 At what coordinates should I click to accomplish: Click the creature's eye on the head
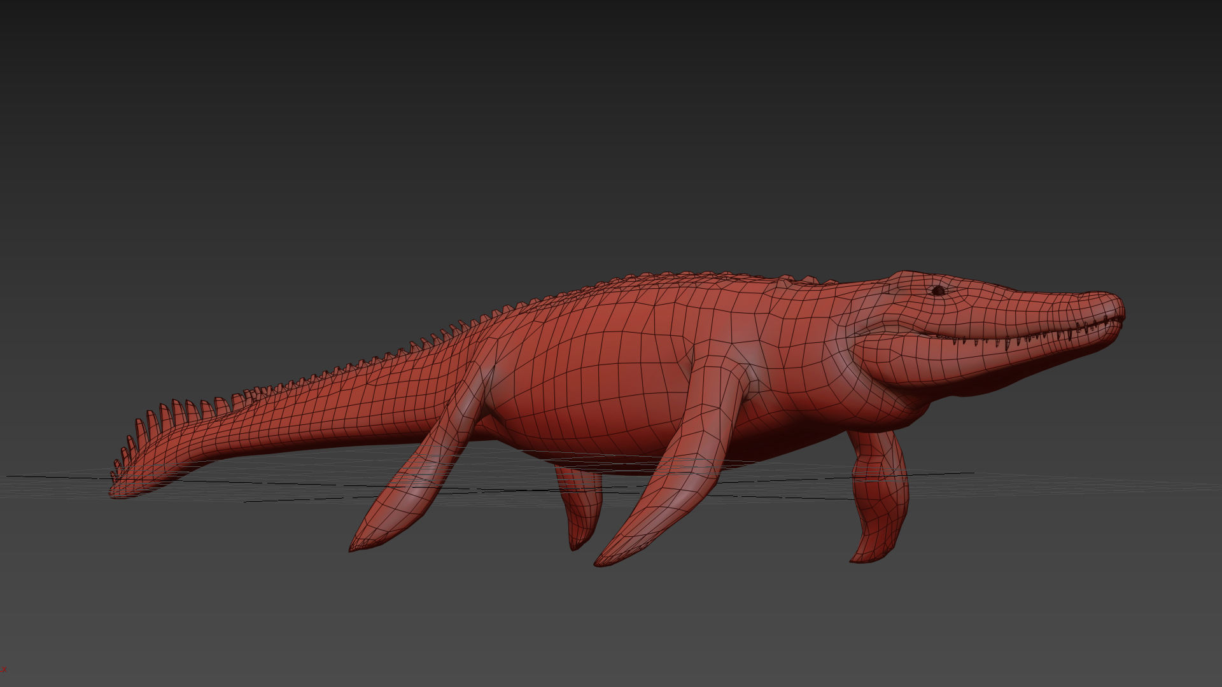click(x=938, y=291)
